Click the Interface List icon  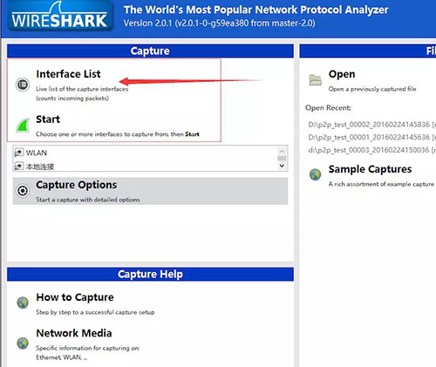23,85
